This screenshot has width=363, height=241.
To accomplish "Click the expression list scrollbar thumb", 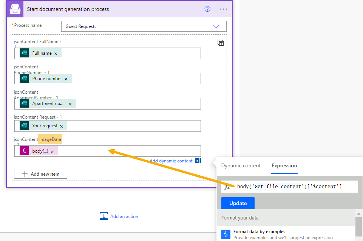I will [x=358, y=227].
